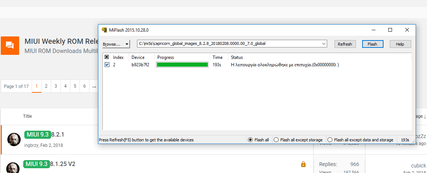Click the Device column header
The image size is (427, 173).
[138, 57]
